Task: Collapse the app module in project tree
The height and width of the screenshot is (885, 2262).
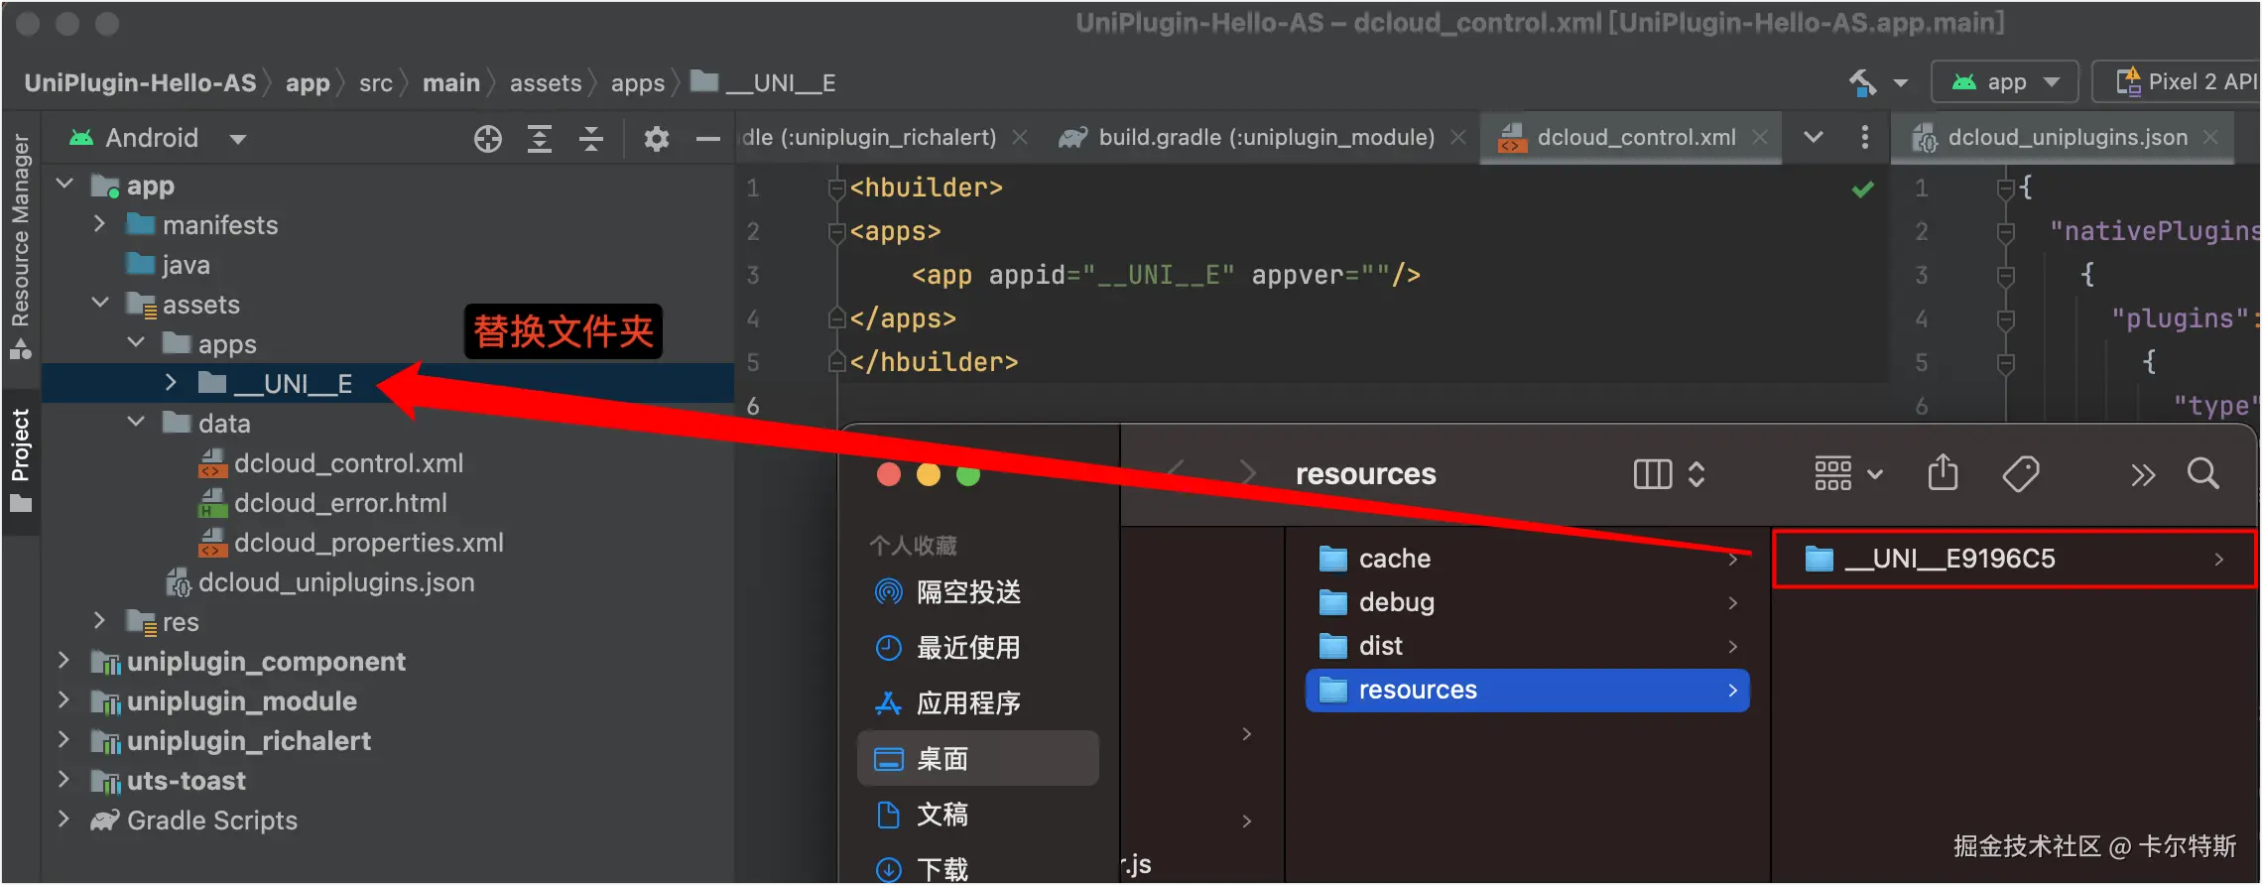Action: 65,185
